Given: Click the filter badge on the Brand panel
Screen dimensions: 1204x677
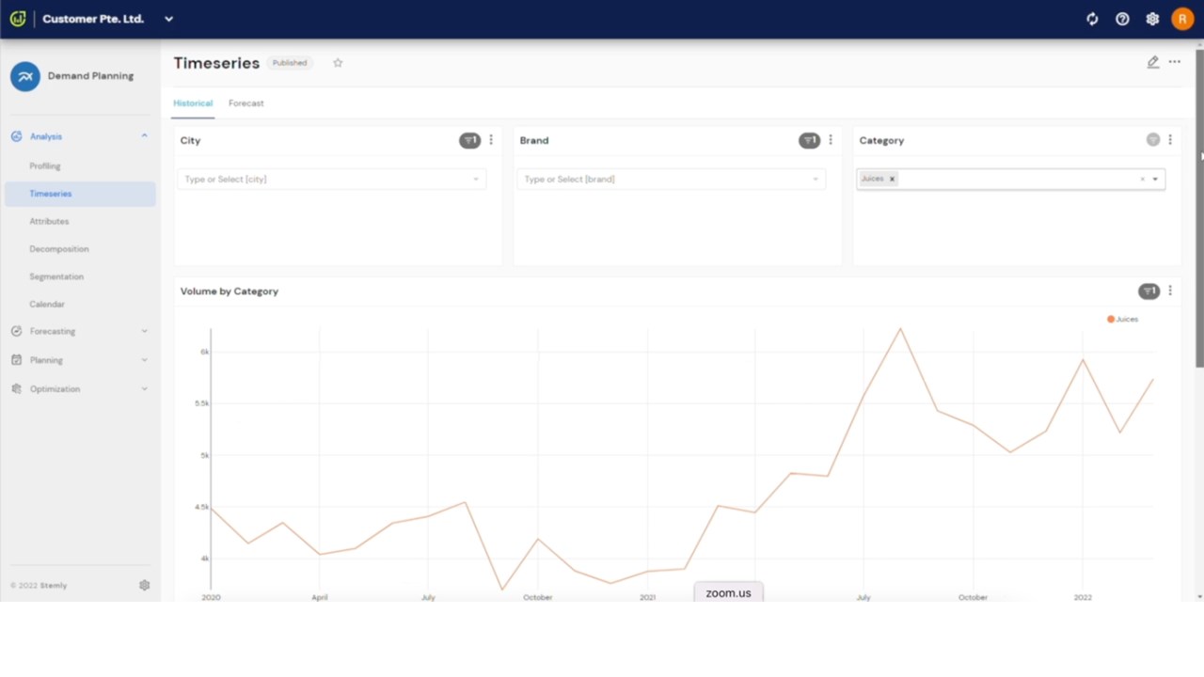Looking at the screenshot, I should pyautogui.click(x=809, y=140).
